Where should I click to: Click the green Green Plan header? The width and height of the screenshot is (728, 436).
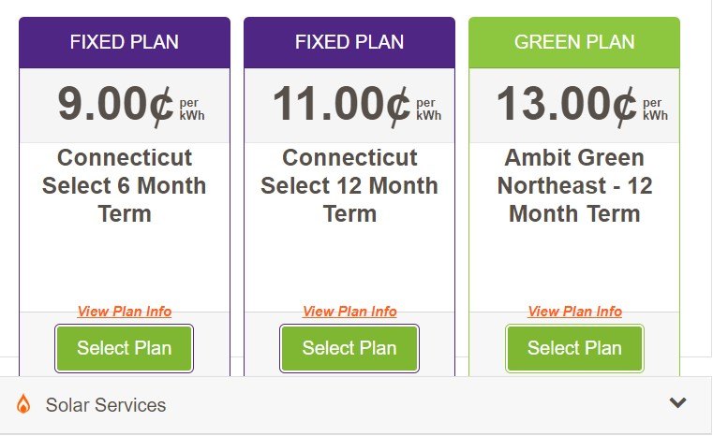coord(574,42)
